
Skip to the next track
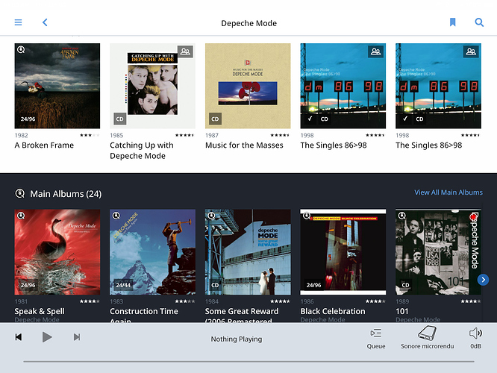tap(77, 337)
